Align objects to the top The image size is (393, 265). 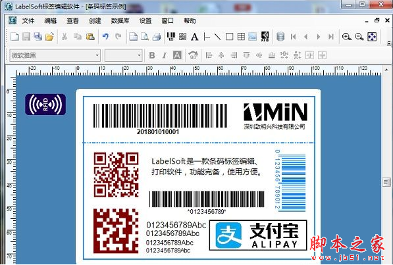(247, 55)
